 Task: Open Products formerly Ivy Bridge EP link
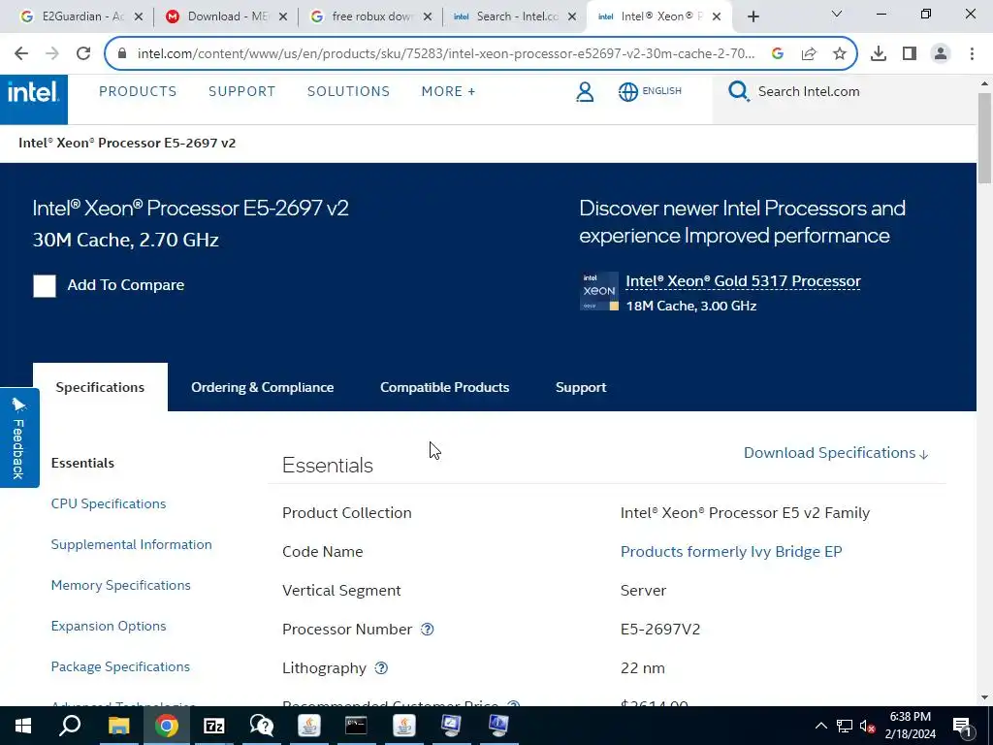(x=731, y=552)
